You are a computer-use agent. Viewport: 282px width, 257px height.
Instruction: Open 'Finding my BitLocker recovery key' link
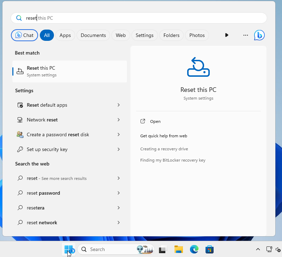click(x=173, y=160)
